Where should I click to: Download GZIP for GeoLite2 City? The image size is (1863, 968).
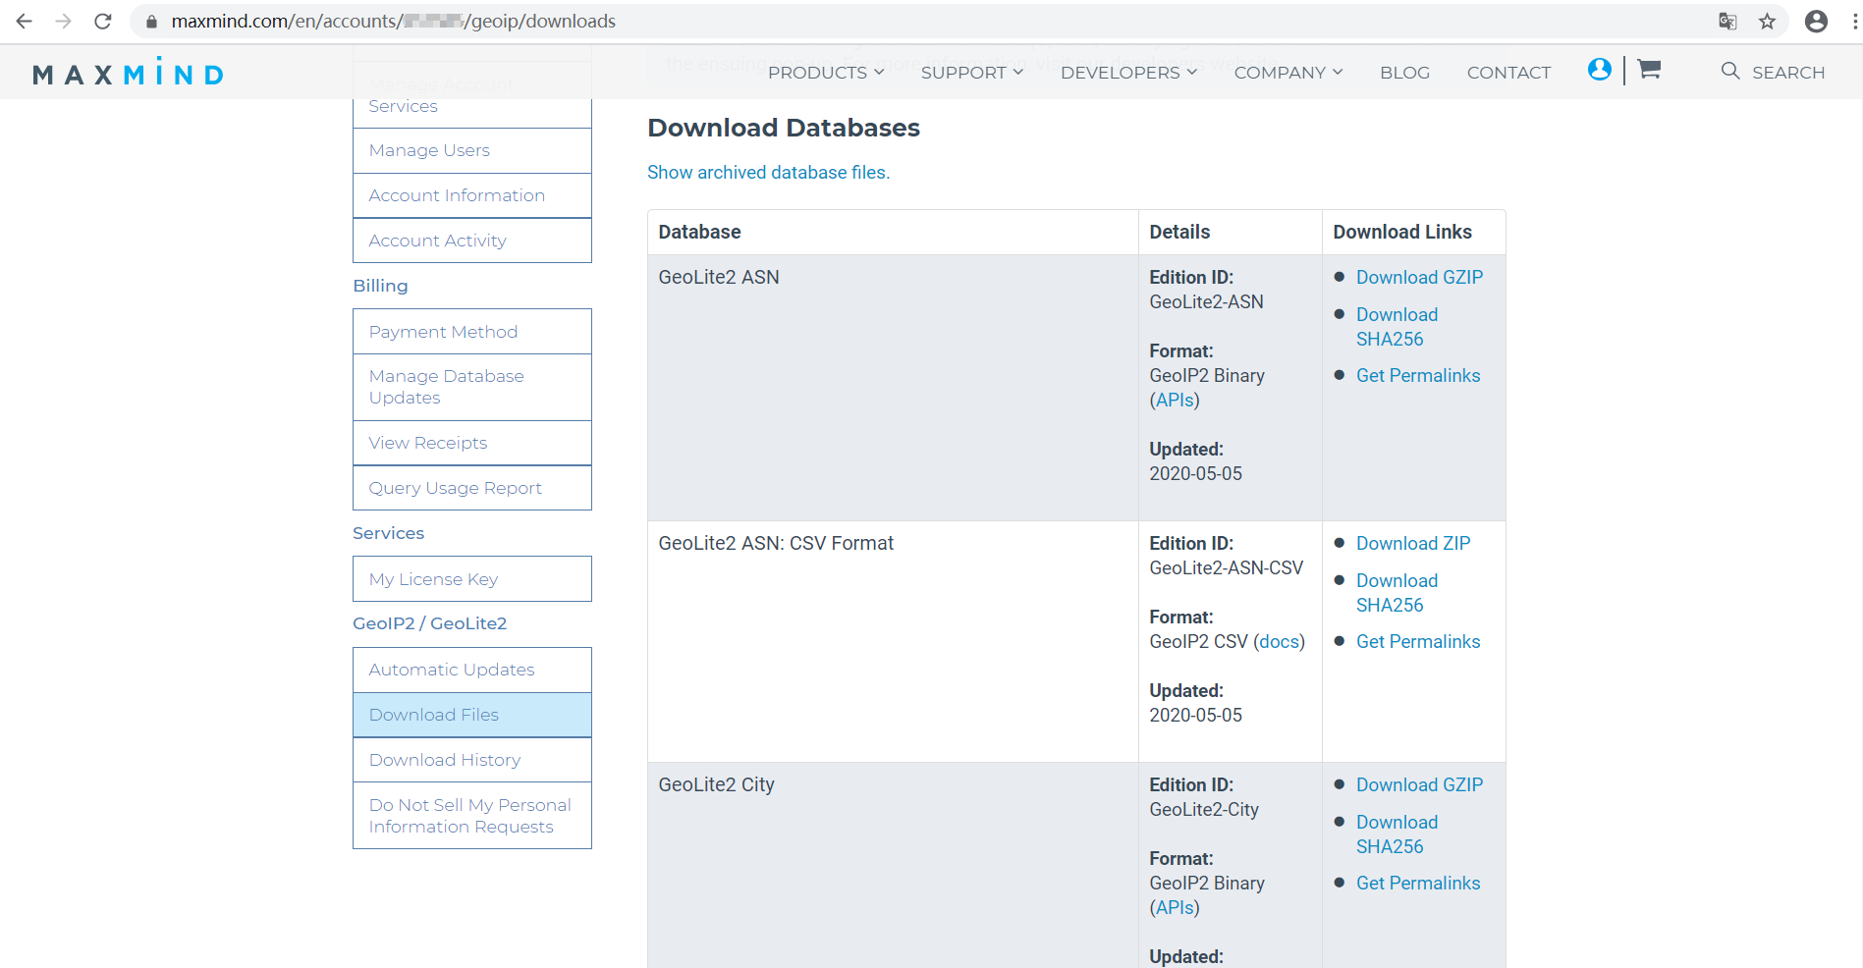(1419, 784)
